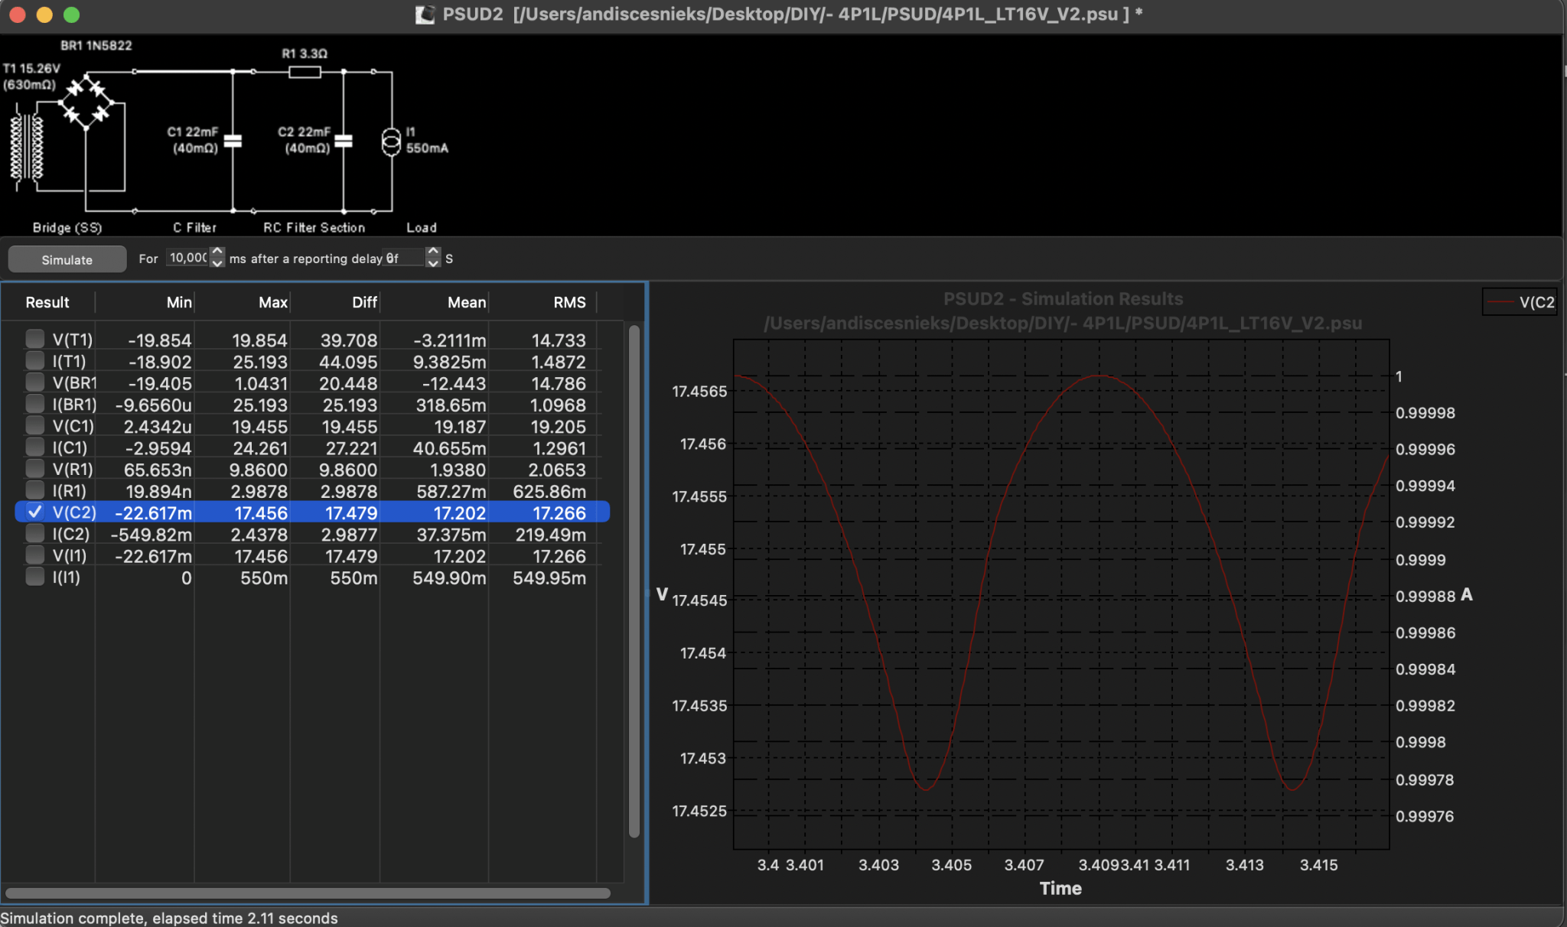Enable the I(R1) plot checkbox
1567x927 pixels.
pyautogui.click(x=34, y=489)
